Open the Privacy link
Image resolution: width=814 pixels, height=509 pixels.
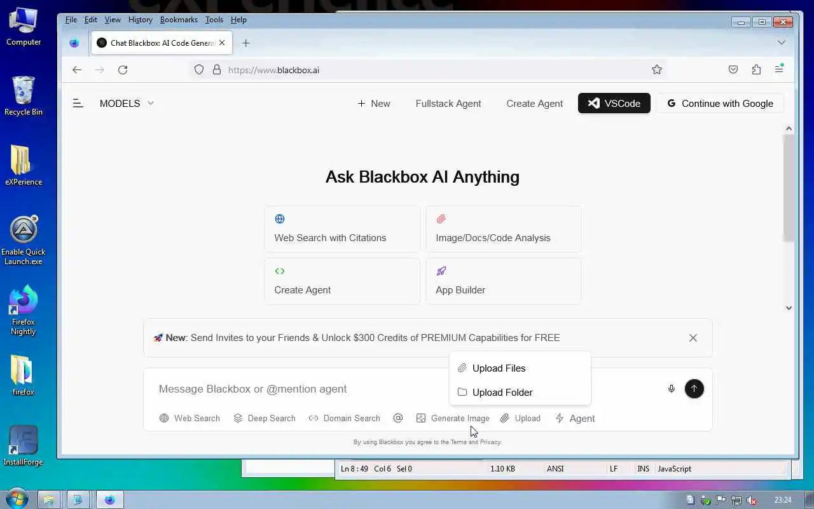490,442
